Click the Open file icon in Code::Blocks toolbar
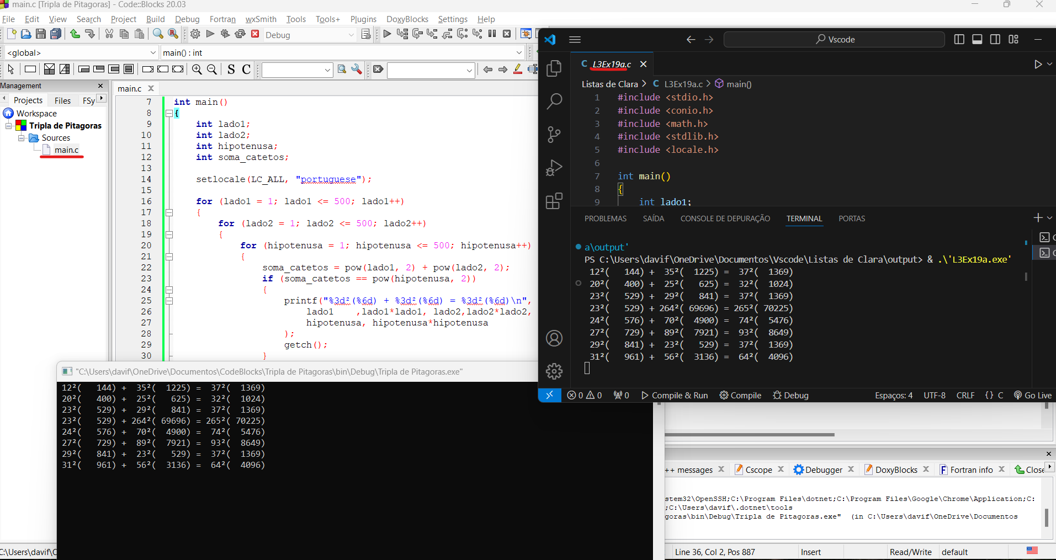 point(26,34)
